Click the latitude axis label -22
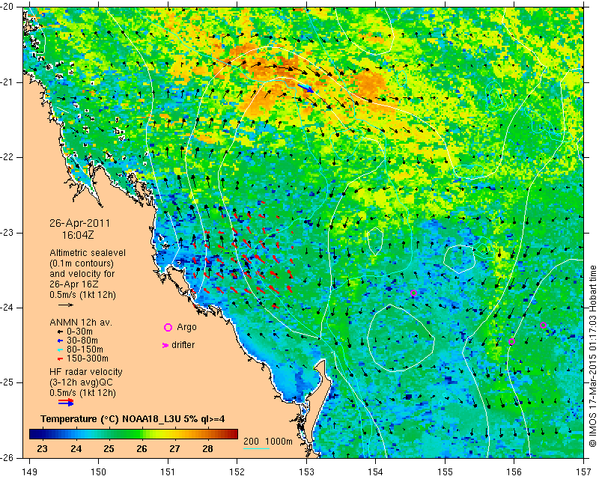The image size is (599, 479). (8, 157)
